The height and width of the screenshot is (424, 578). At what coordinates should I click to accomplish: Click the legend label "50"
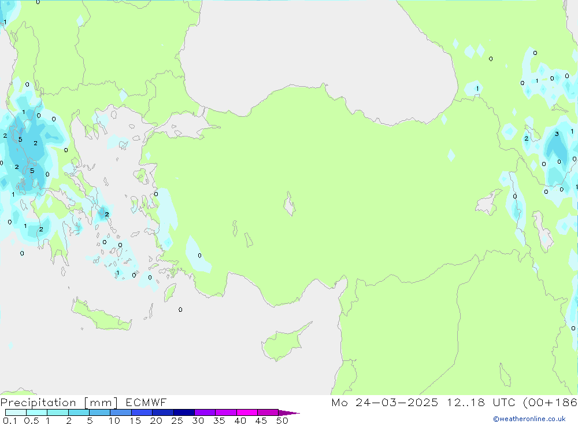tap(282, 421)
